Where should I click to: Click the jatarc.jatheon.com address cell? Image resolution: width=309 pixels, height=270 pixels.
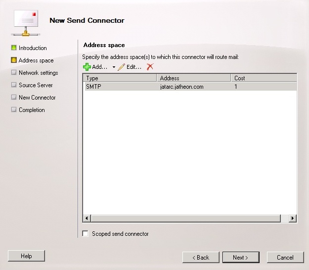182,87
